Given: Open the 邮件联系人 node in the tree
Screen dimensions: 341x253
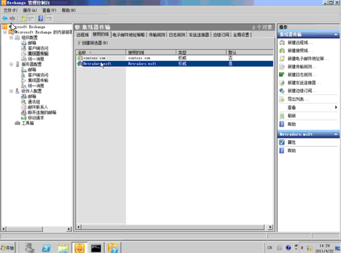Looking at the screenshot, I should pos(37,107).
